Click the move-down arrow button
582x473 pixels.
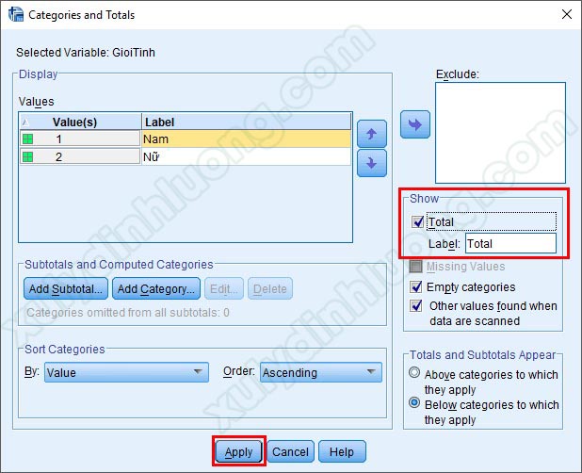point(372,163)
